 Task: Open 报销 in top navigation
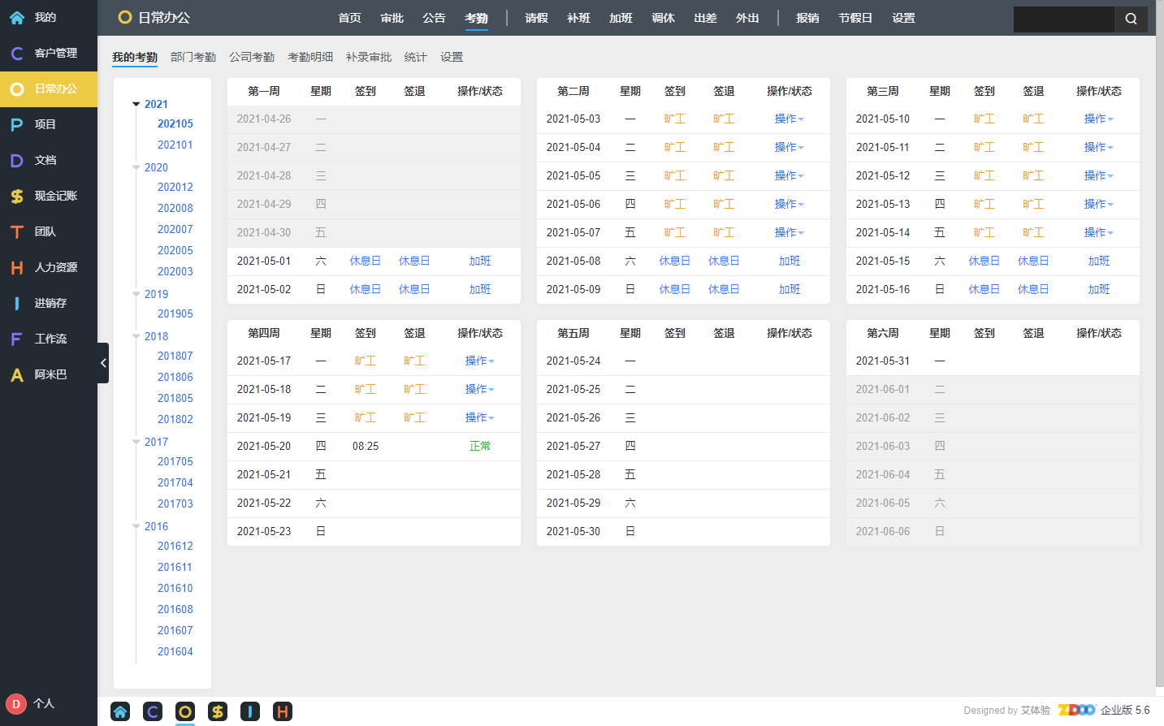(x=807, y=18)
